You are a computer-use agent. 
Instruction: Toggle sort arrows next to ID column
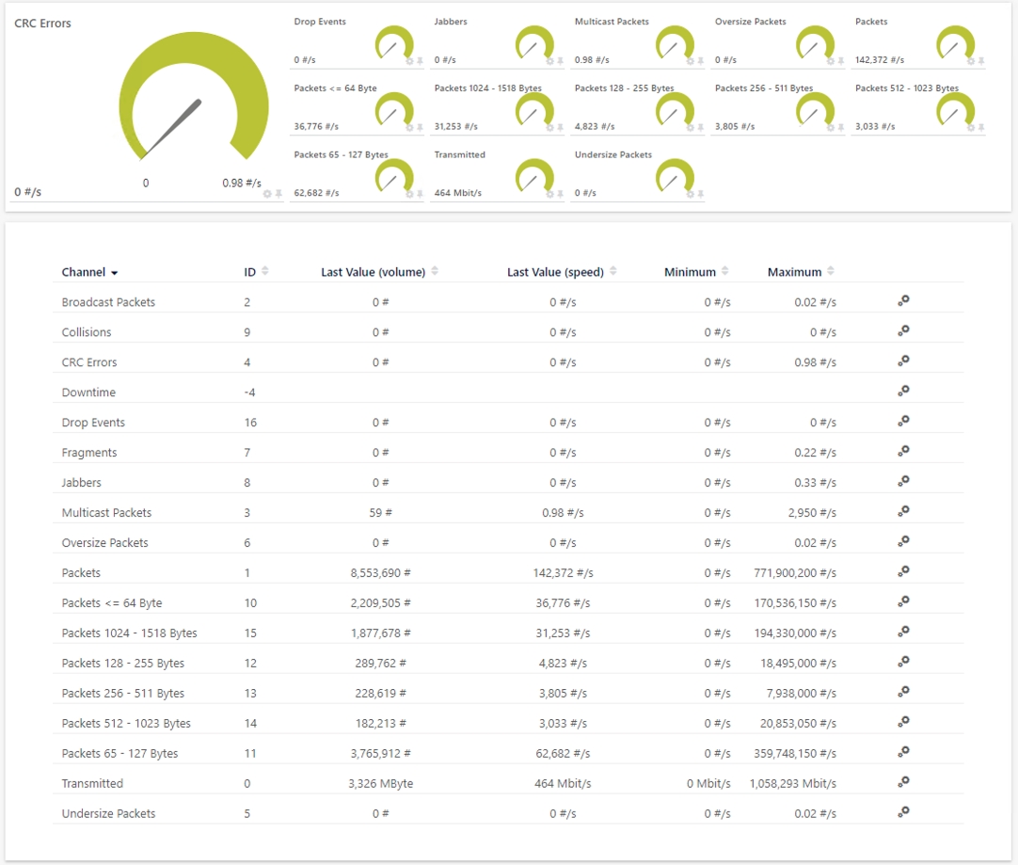tap(265, 271)
